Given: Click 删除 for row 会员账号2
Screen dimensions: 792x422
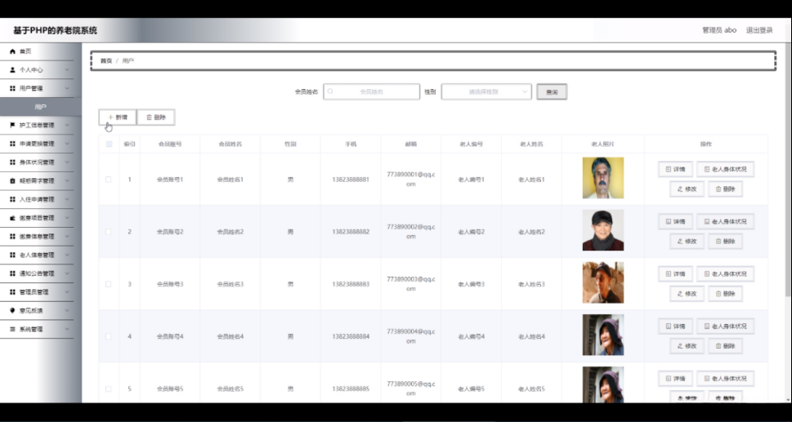Looking at the screenshot, I should (x=725, y=242).
